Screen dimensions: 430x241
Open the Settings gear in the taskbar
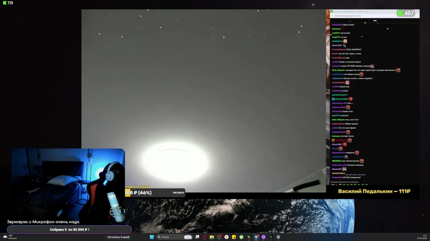coord(278,237)
